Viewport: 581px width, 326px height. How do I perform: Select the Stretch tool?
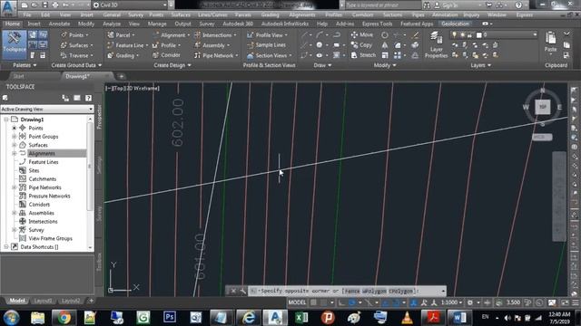[363, 55]
